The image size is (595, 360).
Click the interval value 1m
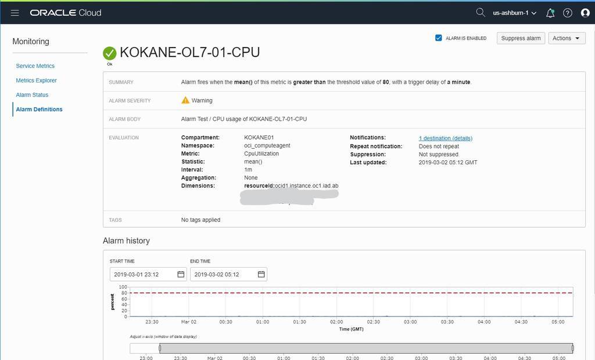point(248,170)
